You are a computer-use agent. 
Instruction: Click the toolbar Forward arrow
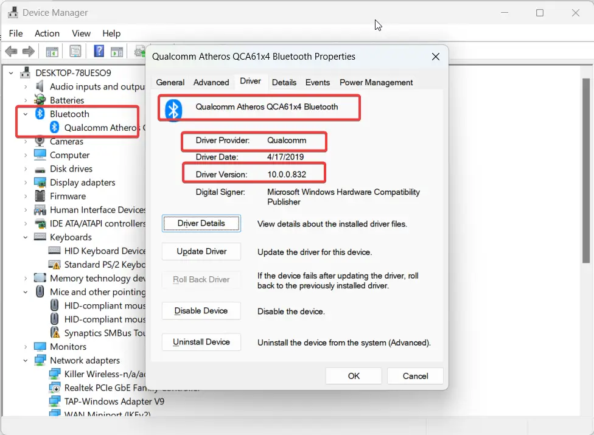click(29, 51)
